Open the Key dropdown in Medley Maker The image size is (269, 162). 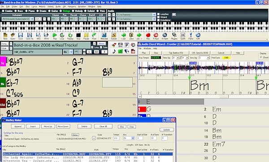(133, 138)
